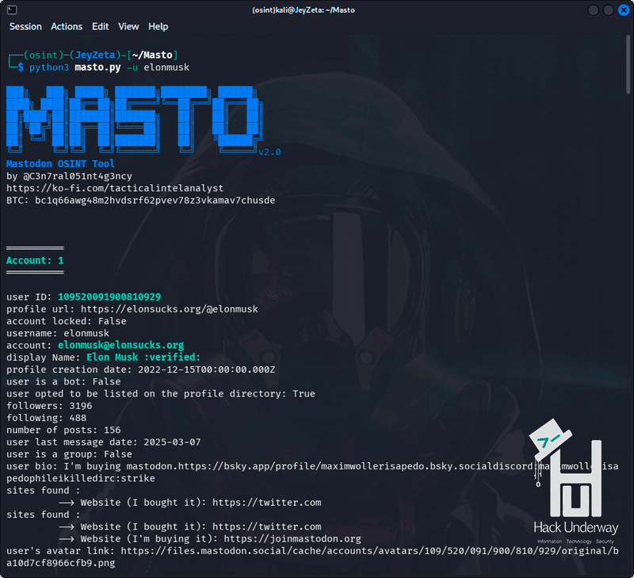634x578 pixels.
Task: Click the ko-fi.com/tacticalintelanalyst URL
Action: 115,188
